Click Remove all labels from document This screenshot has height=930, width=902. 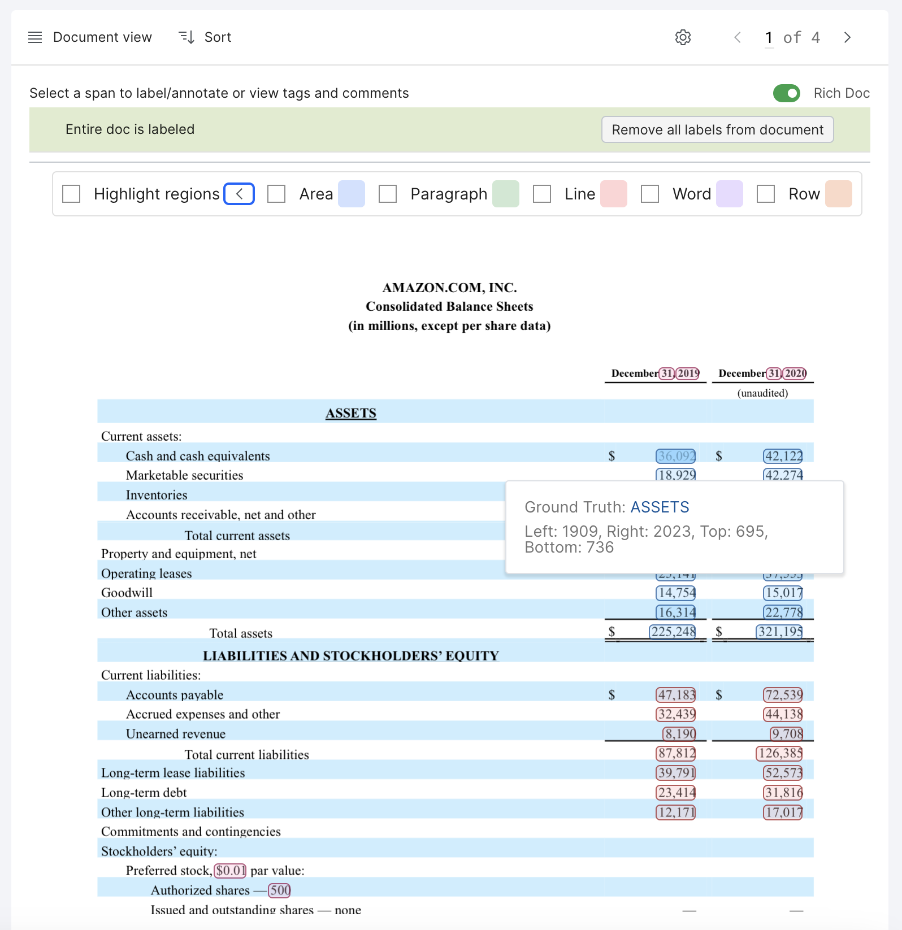[x=718, y=130]
